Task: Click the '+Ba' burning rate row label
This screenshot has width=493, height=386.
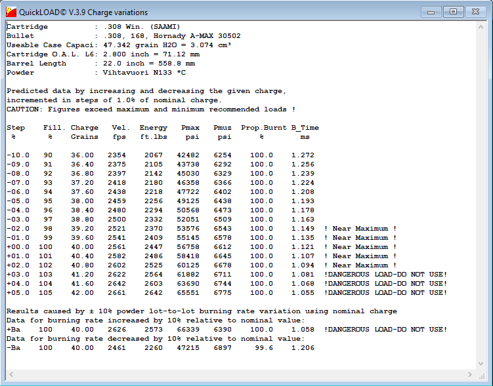Action: click(x=13, y=330)
